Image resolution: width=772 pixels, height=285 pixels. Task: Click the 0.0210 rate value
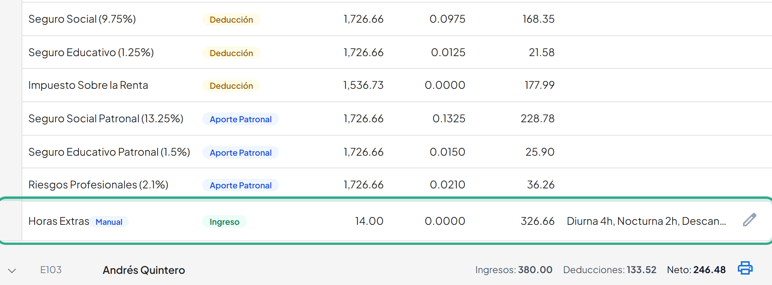click(x=447, y=185)
